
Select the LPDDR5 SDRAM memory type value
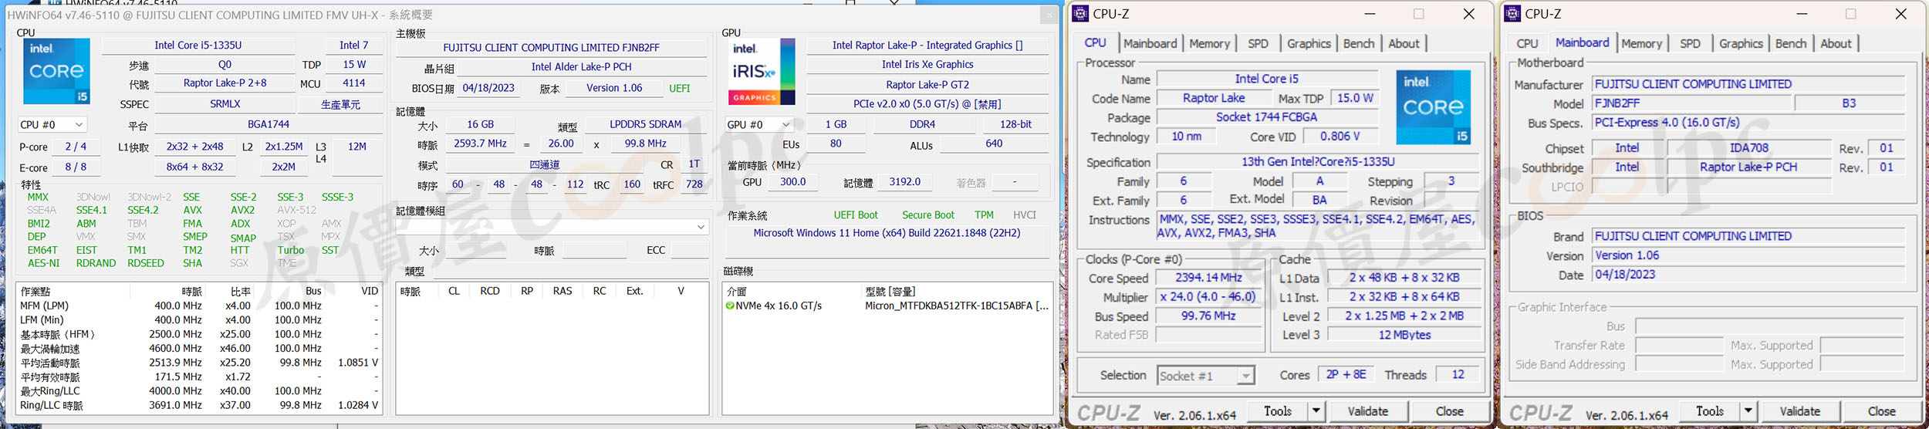click(x=645, y=124)
